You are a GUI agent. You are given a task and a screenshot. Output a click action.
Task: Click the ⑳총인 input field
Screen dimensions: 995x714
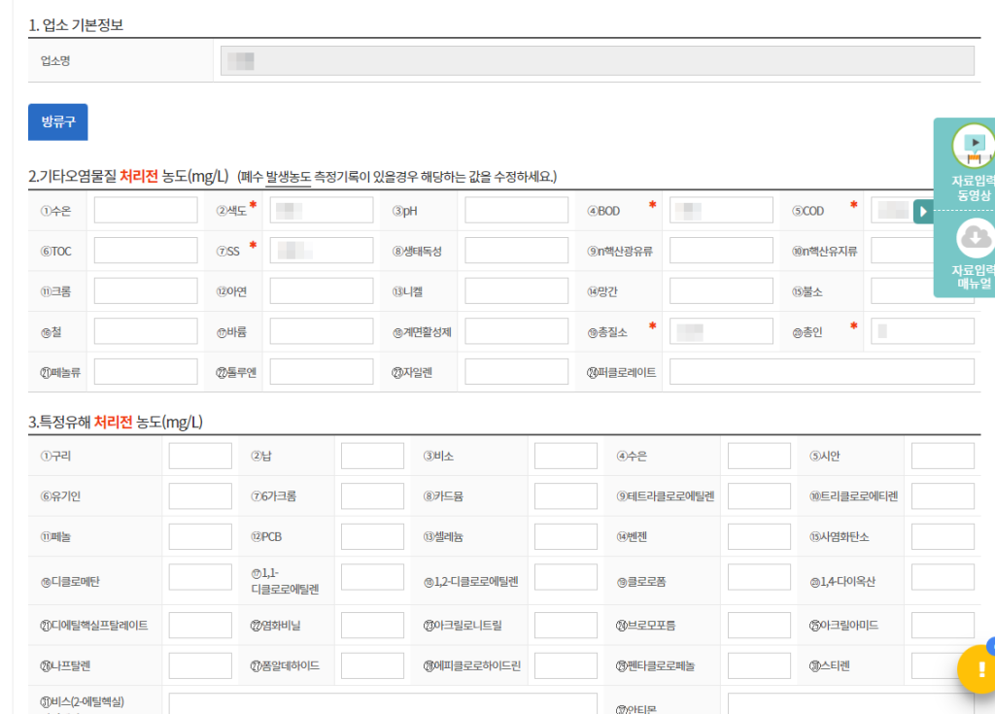(x=923, y=331)
